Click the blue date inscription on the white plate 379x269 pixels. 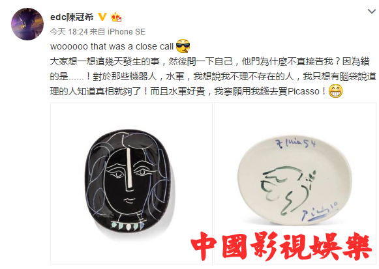coord(296,143)
